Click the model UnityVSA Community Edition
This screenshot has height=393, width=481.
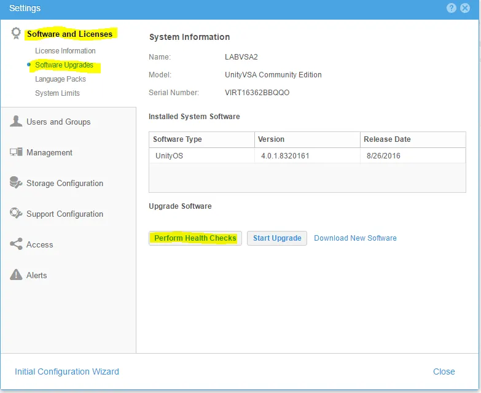coord(273,75)
